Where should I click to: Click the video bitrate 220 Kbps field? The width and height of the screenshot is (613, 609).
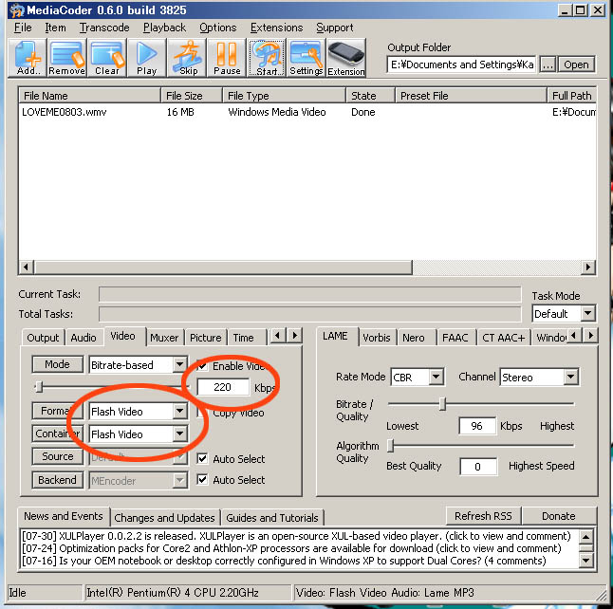click(x=223, y=387)
